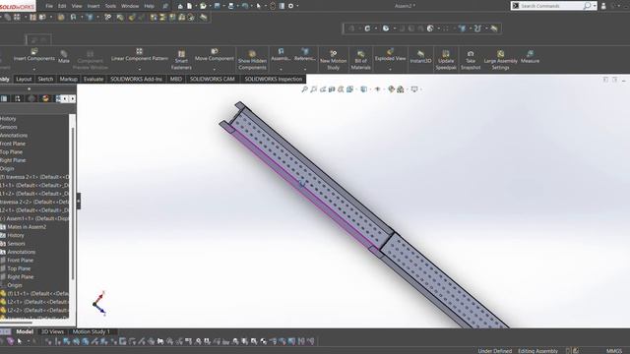Open the Options gear icon
The image size is (630, 354).
tap(291, 6)
